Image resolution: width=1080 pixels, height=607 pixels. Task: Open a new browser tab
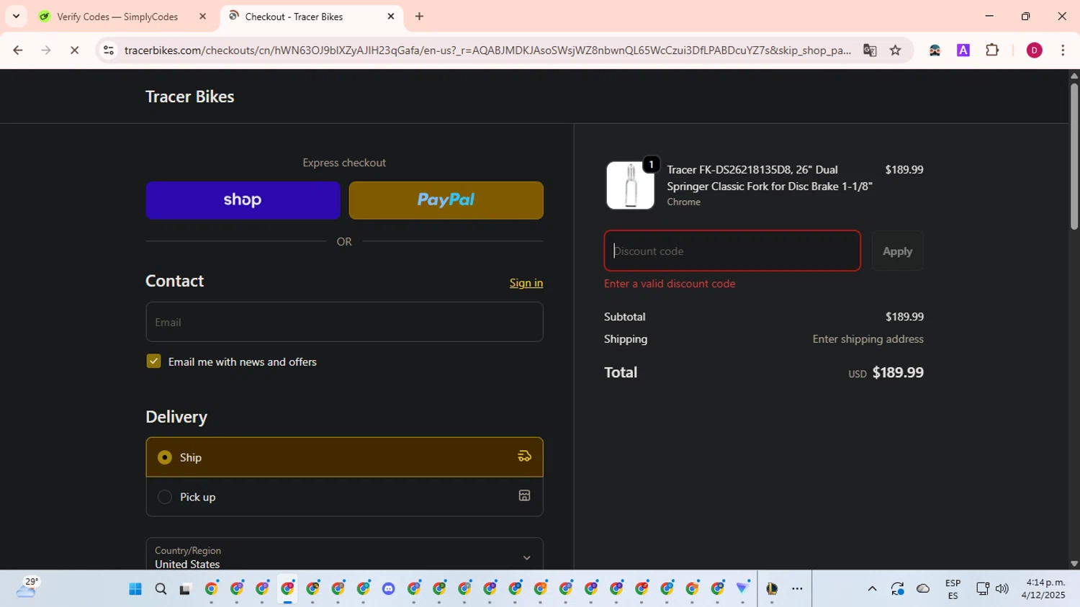tap(419, 16)
